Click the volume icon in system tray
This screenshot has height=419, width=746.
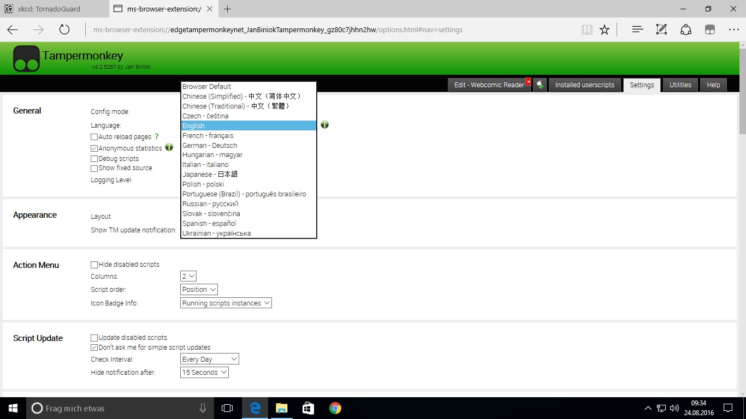[674, 408]
